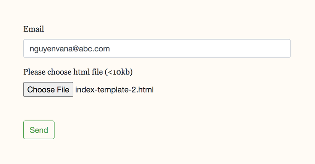This screenshot has height=164, width=315.
Task: Focus the Email input field
Action: [x=157, y=49]
